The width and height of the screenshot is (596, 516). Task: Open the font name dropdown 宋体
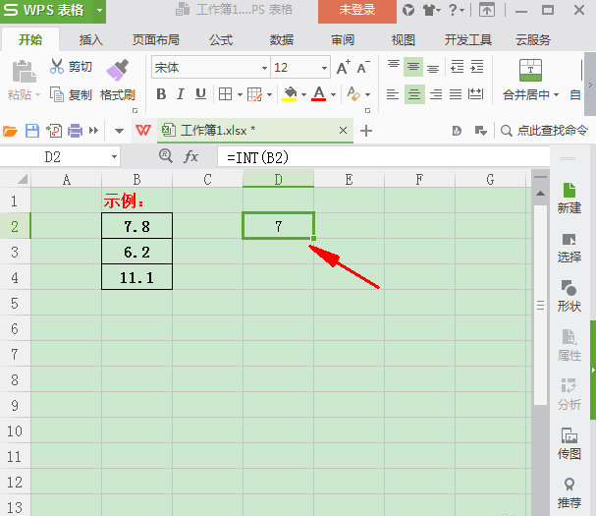coord(264,68)
